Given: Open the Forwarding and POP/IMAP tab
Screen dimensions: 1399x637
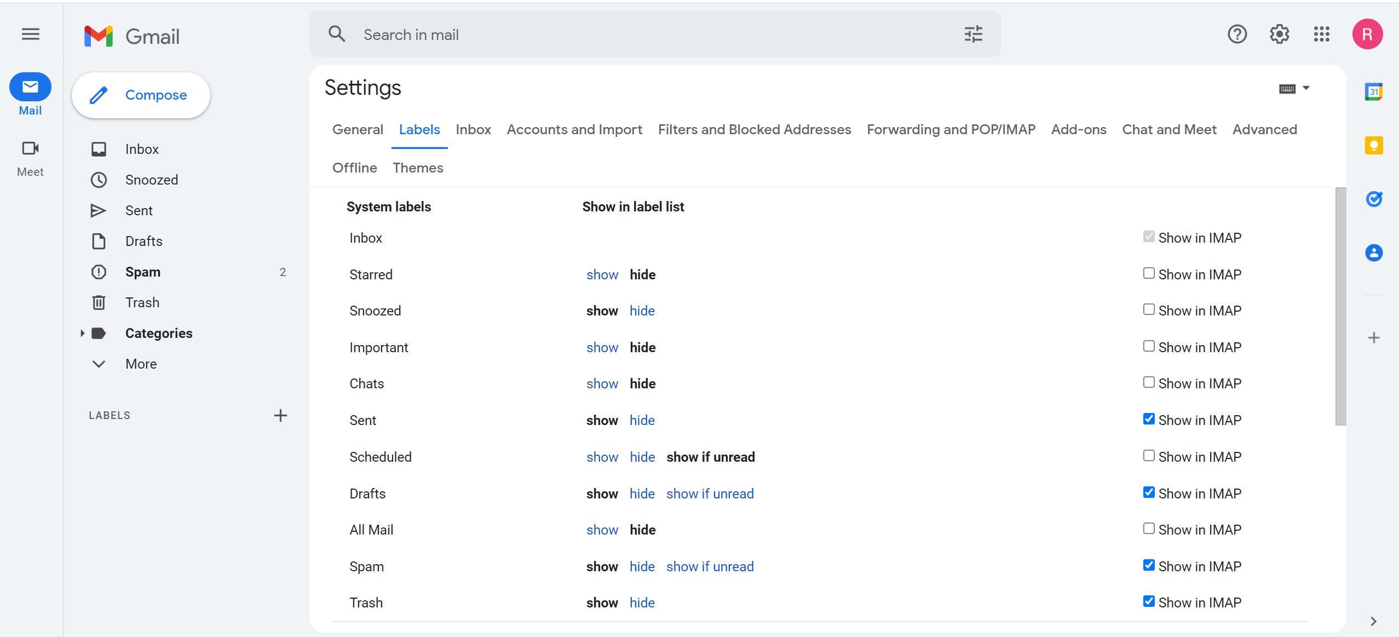Looking at the screenshot, I should pos(951,130).
